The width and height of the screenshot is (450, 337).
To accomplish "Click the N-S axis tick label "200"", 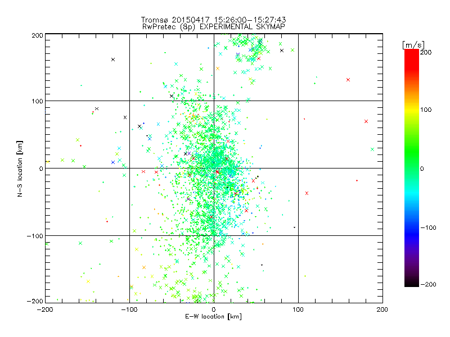I will click(37, 35).
